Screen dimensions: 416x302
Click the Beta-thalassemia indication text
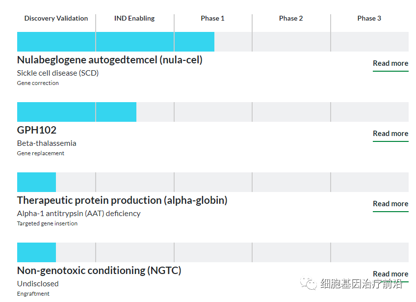point(47,143)
